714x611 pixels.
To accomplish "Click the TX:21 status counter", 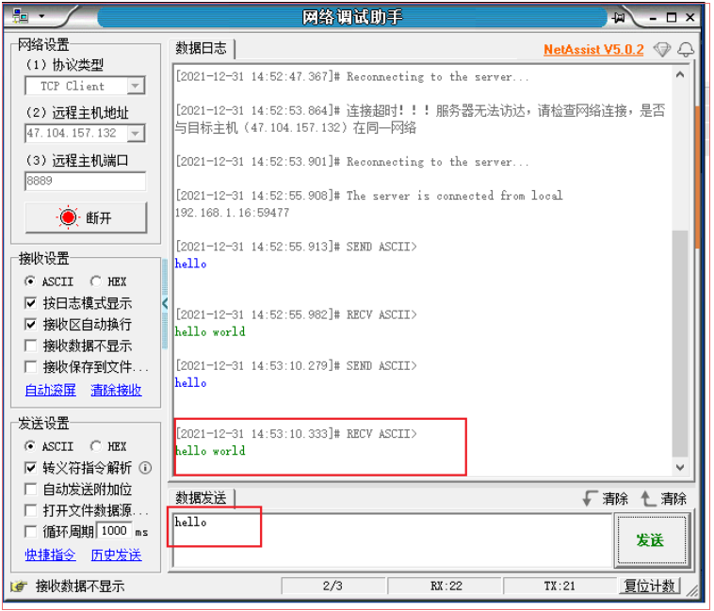I will point(560,586).
